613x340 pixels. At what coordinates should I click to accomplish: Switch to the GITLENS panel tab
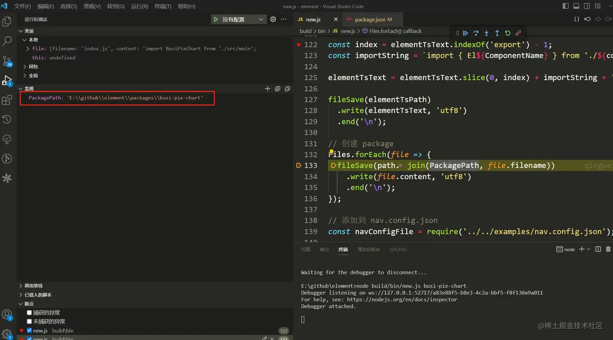click(x=398, y=249)
